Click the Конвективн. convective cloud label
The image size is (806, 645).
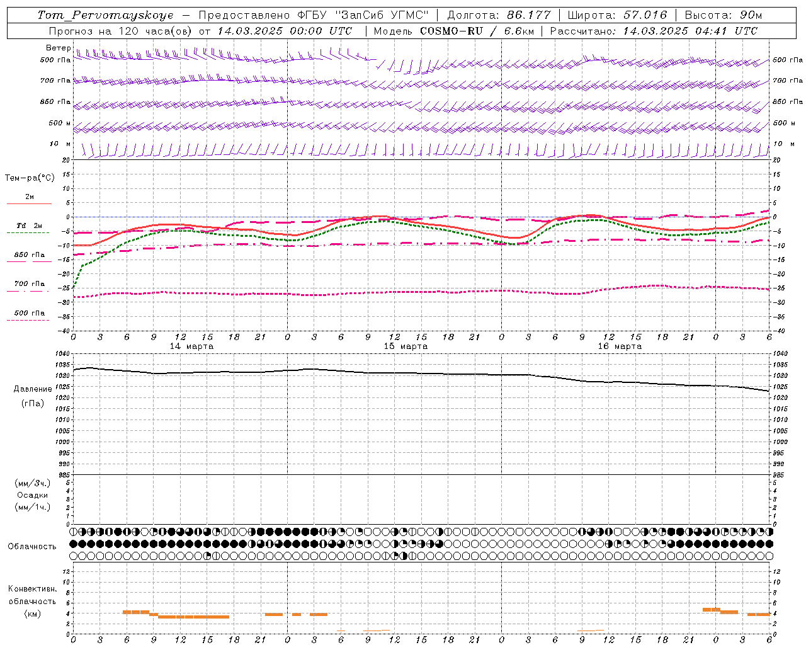(x=33, y=589)
